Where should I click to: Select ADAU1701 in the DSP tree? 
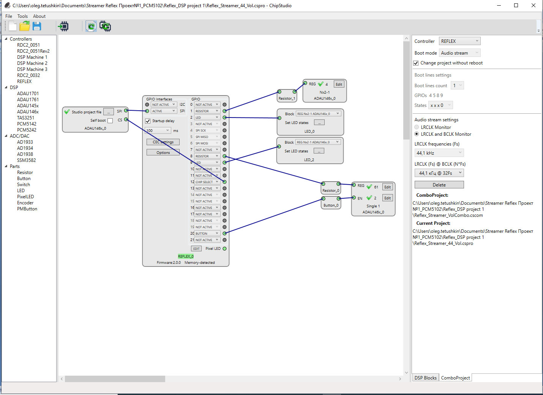pyautogui.click(x=28, y=93)
